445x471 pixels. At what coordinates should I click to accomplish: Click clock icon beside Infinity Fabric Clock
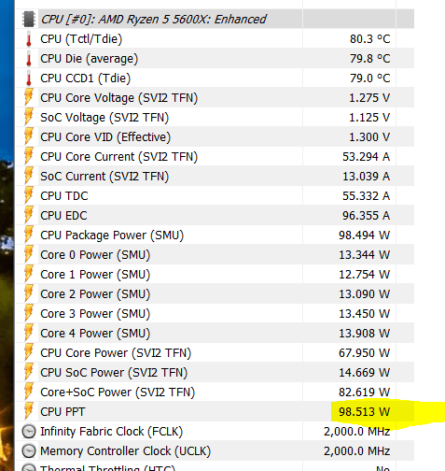click(x=29, y=432)
